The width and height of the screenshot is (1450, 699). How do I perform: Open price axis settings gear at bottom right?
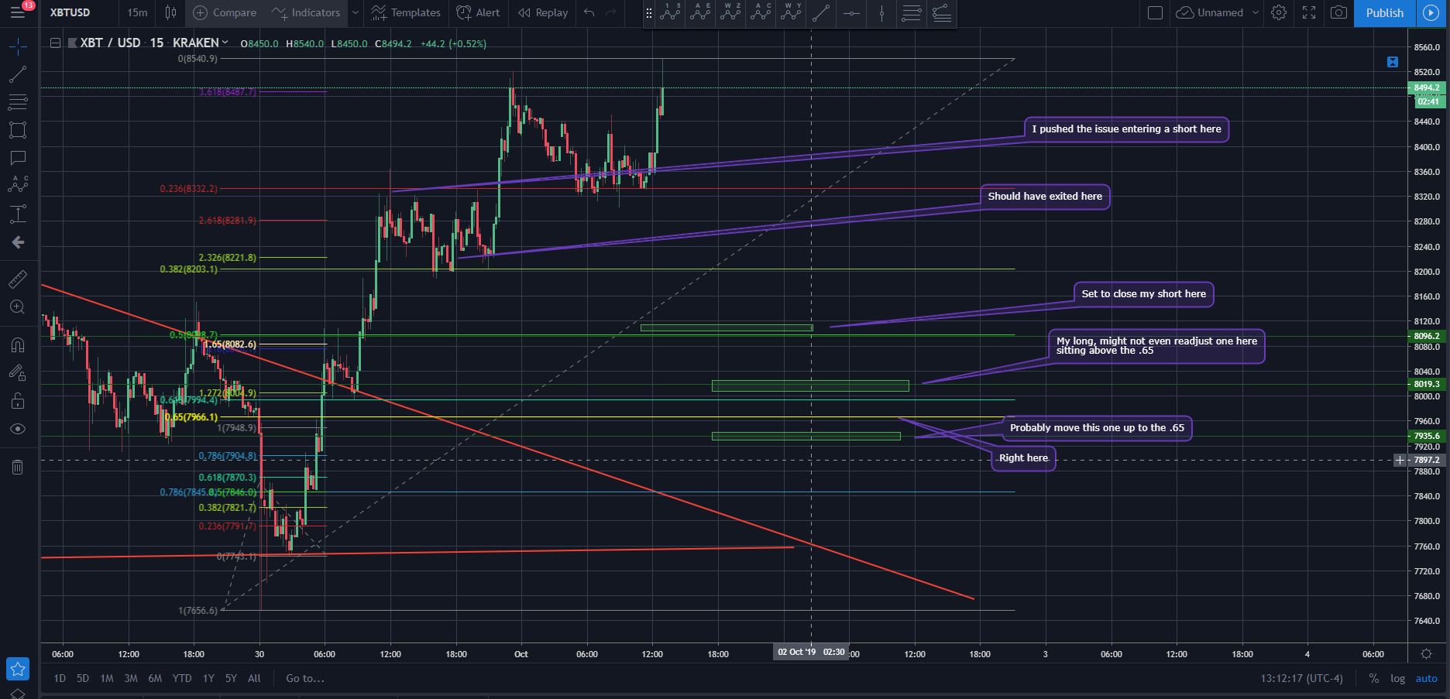click(1426, 654)
